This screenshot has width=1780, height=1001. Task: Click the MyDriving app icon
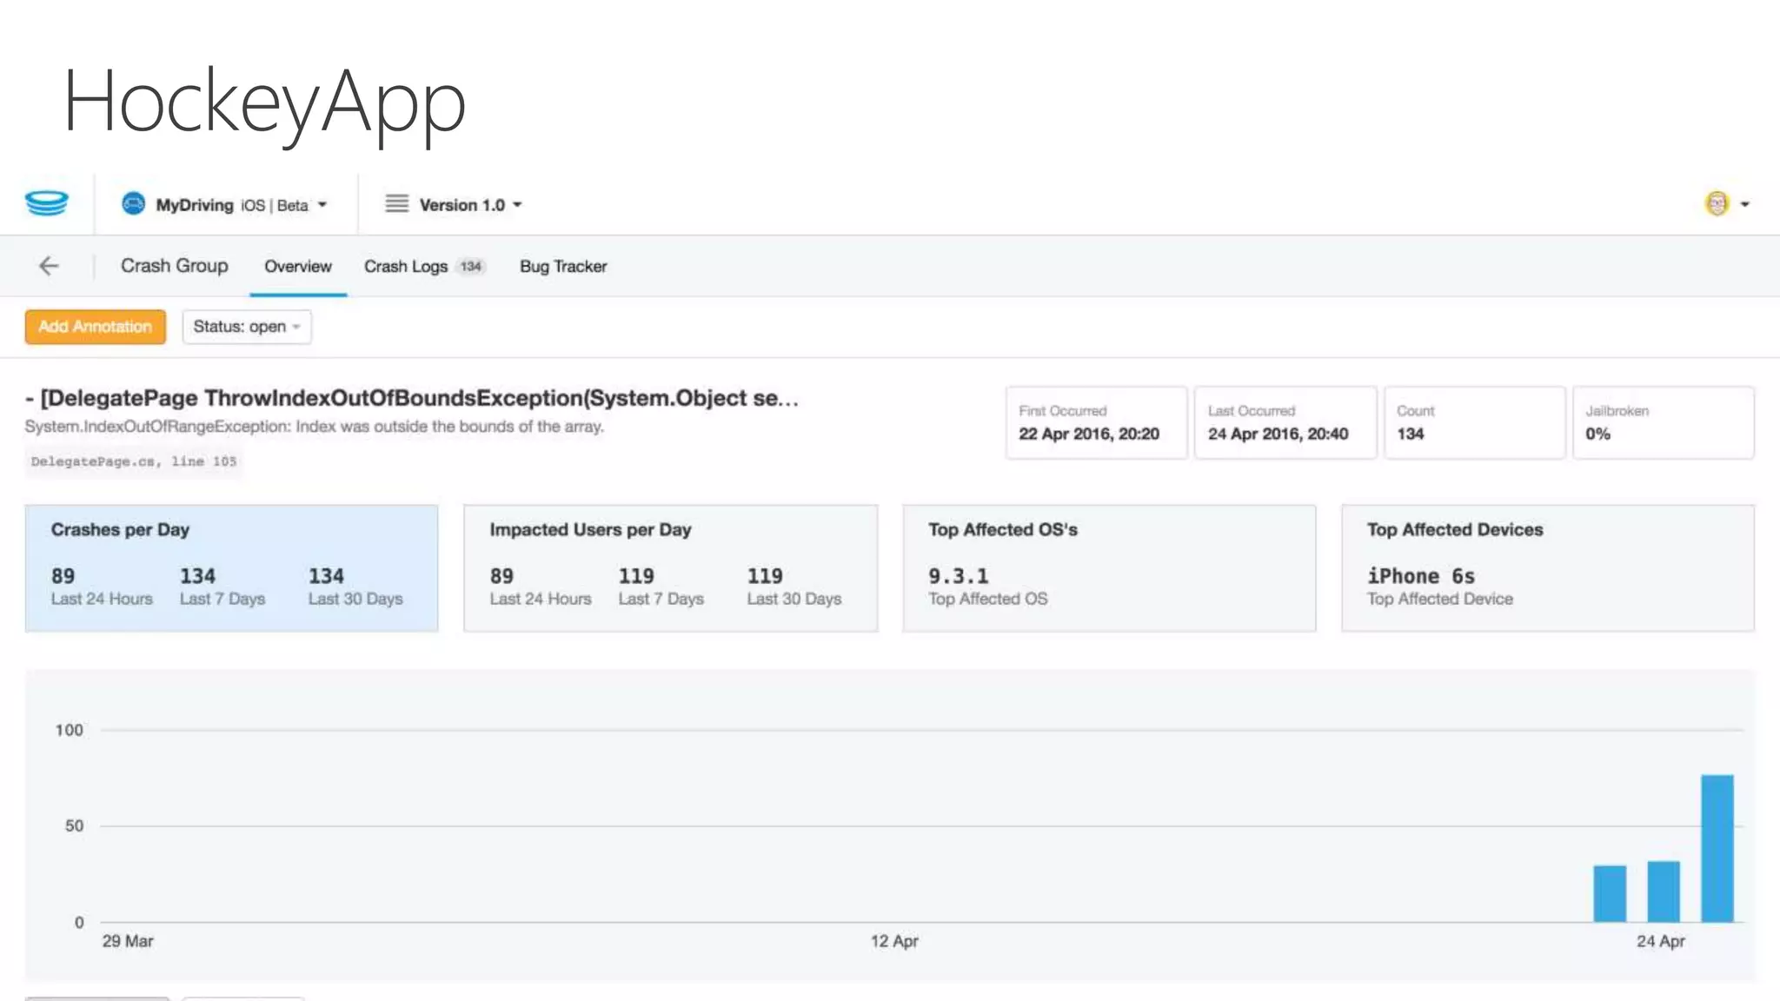133,204
